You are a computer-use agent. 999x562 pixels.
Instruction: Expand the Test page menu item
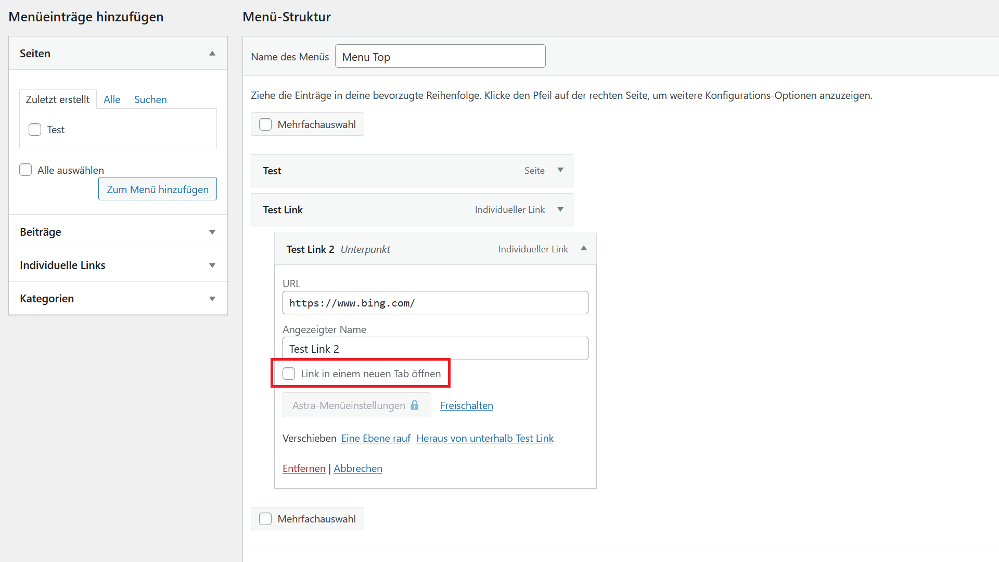pos(560,170)
